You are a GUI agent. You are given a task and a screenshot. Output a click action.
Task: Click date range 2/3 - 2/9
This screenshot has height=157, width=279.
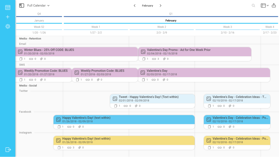[x=162, y=33]
